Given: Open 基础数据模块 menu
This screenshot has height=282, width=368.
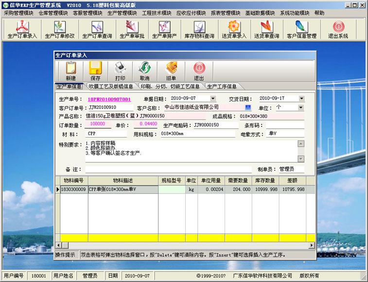Looking at the screenshot, I should tap(260, 13).
